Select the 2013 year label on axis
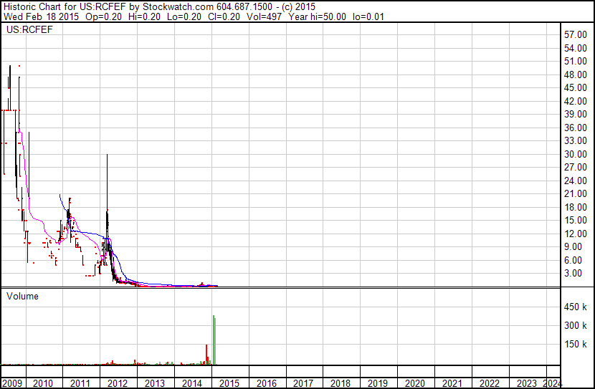 pyautogui.click(x=154, y=383)
